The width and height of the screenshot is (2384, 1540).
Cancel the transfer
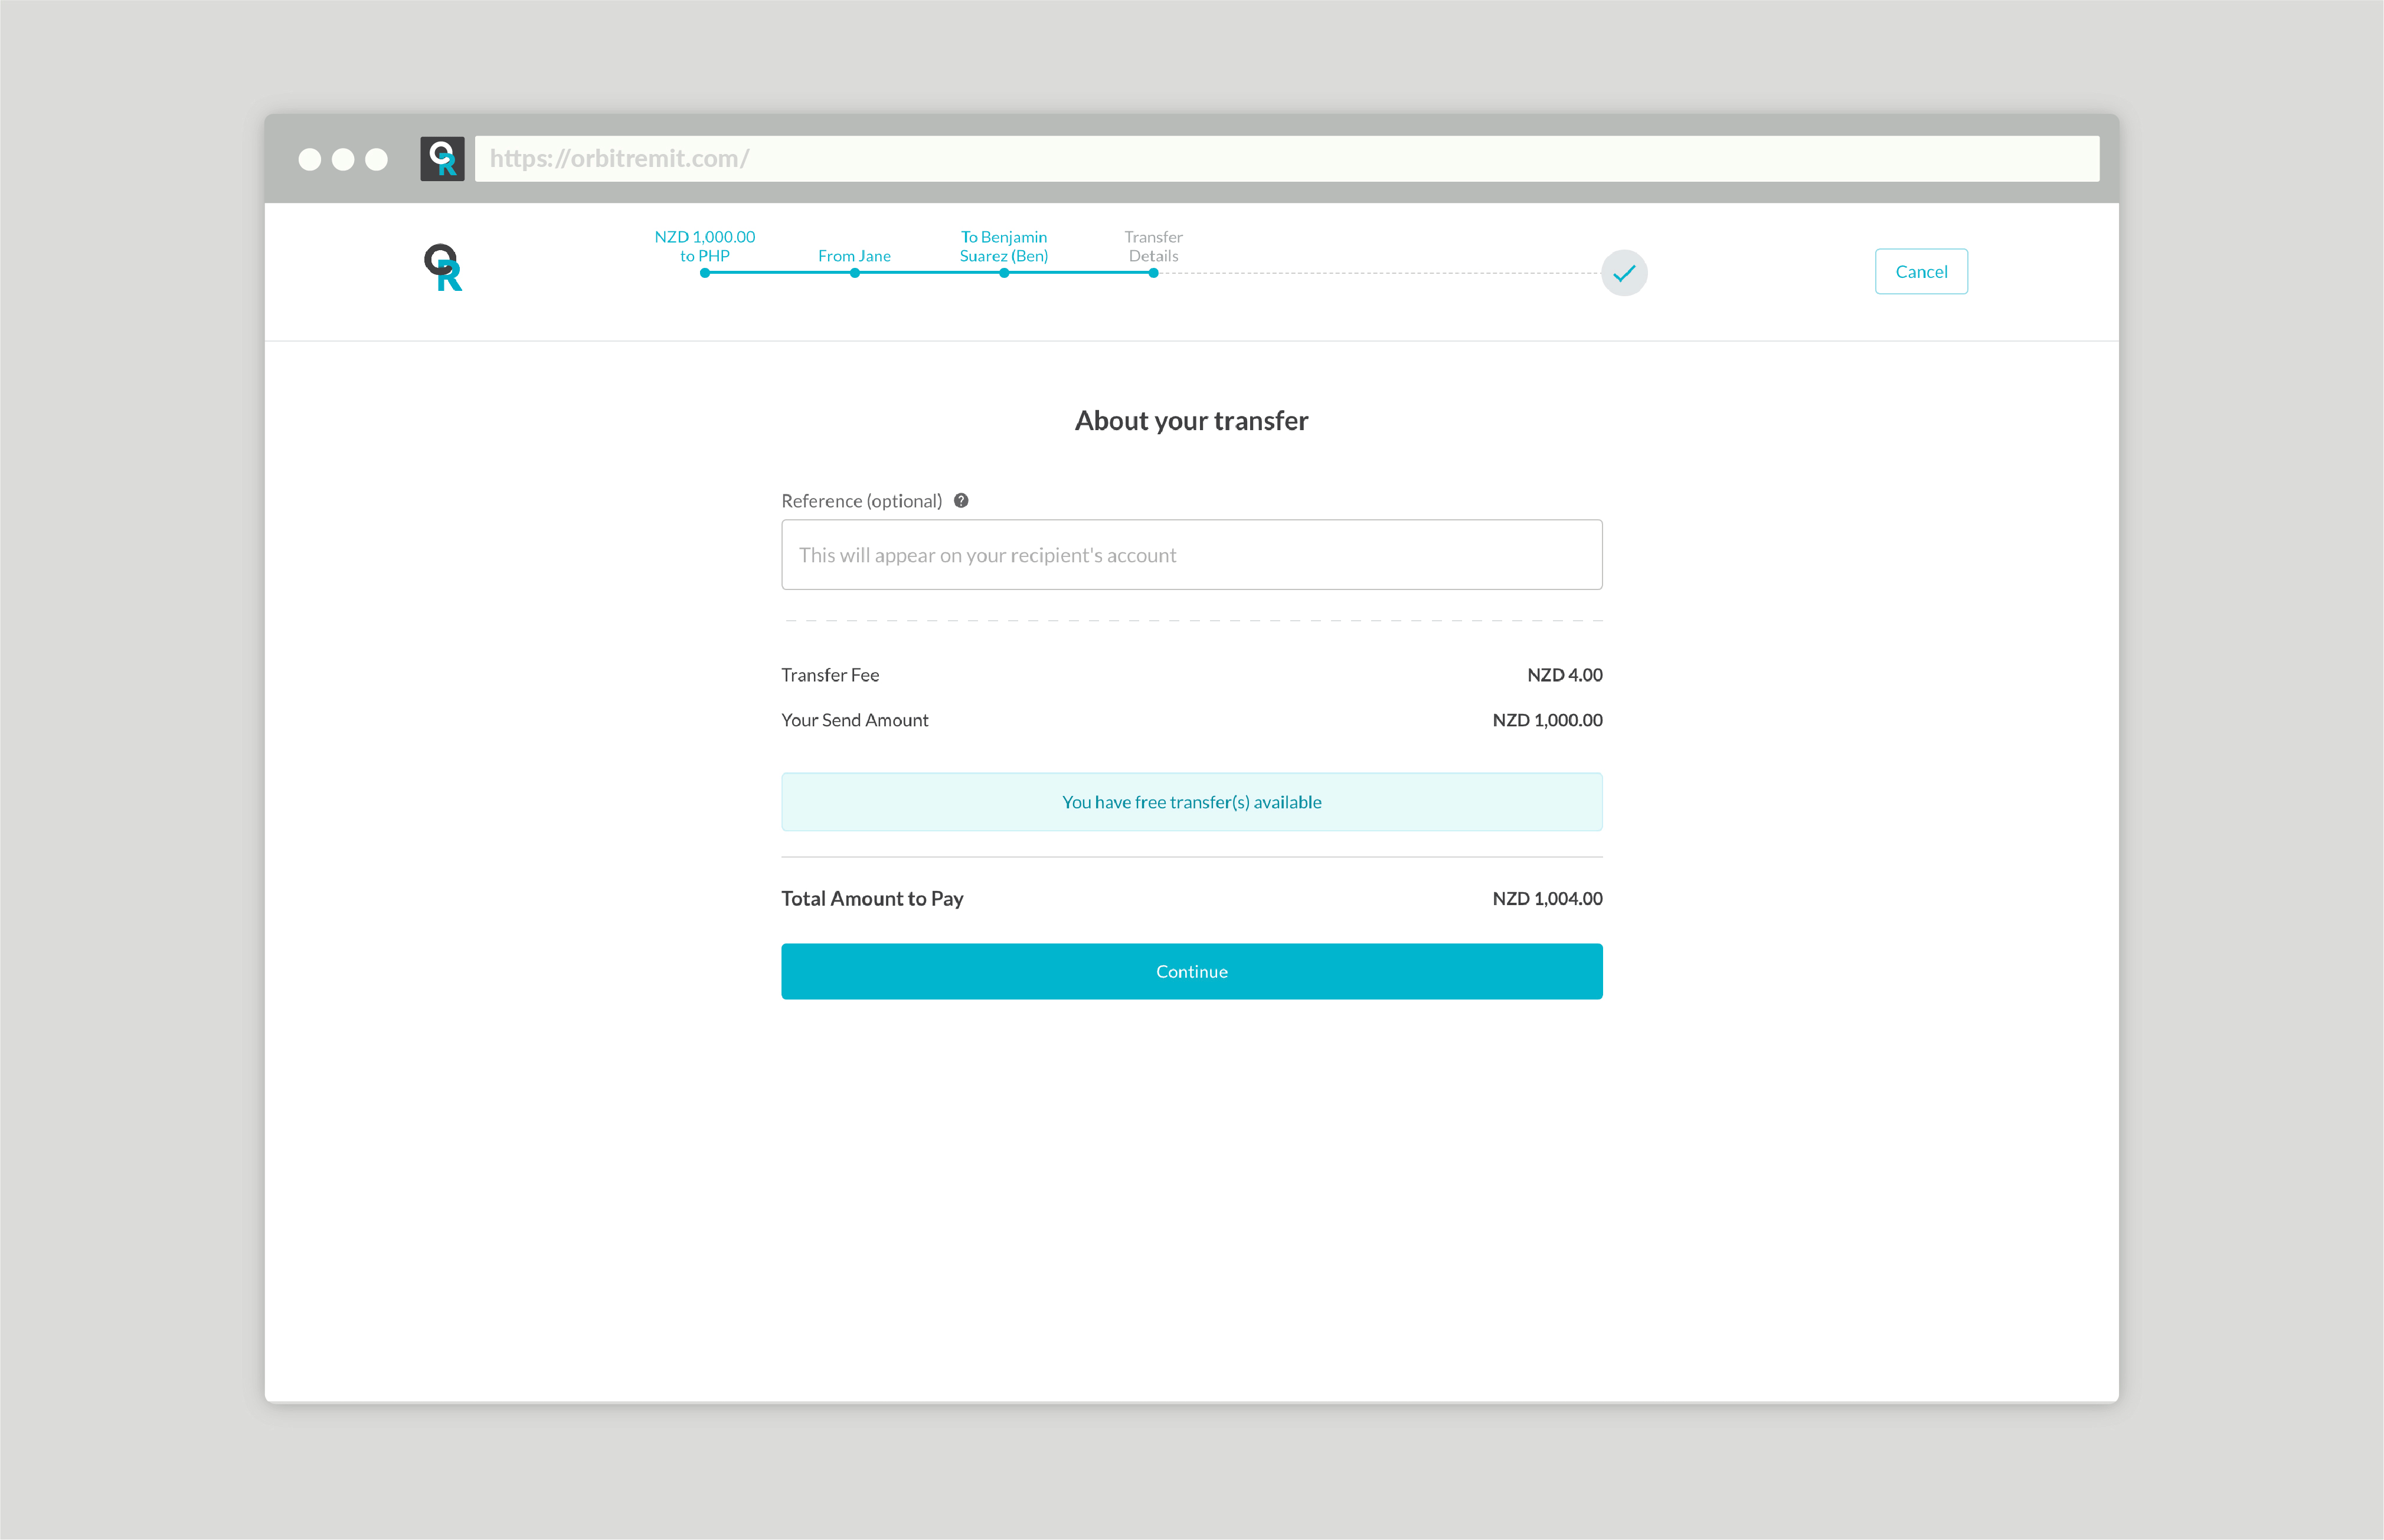1920,271
